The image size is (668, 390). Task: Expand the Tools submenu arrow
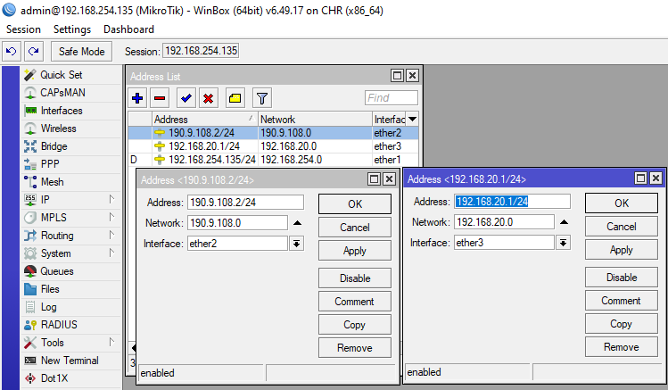(111, 342)
